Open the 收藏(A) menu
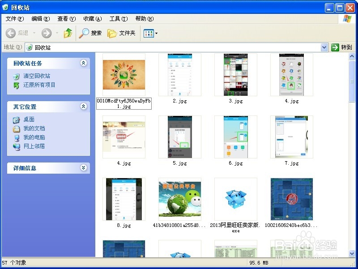358x269 pixels. pos(93,19)
